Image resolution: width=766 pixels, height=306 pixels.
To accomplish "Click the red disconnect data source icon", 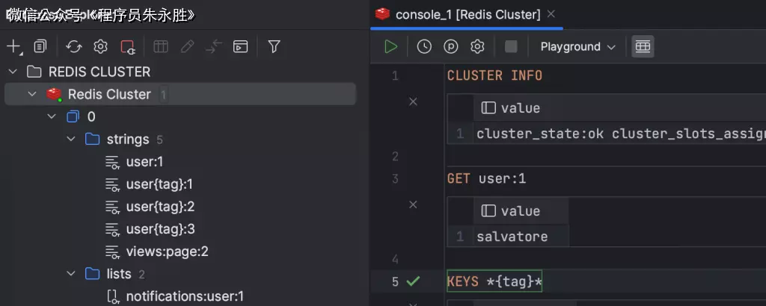I will pyautogui.click(x=127, y=46).
